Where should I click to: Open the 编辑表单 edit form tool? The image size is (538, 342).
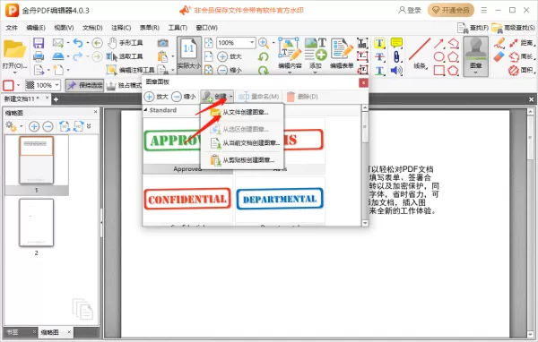pos(342,53)
